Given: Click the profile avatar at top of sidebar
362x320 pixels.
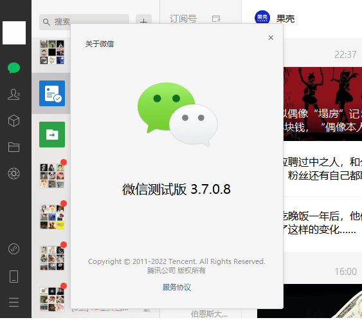Looking at the screenshot, I should click(x=14, y=33).
